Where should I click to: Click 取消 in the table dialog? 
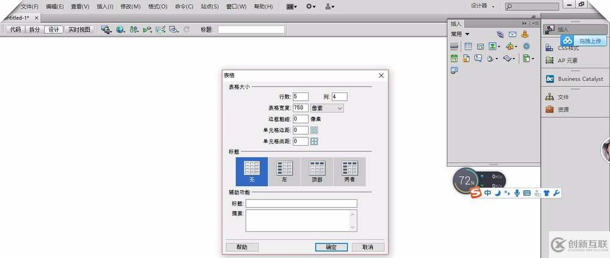coord(368,247)
